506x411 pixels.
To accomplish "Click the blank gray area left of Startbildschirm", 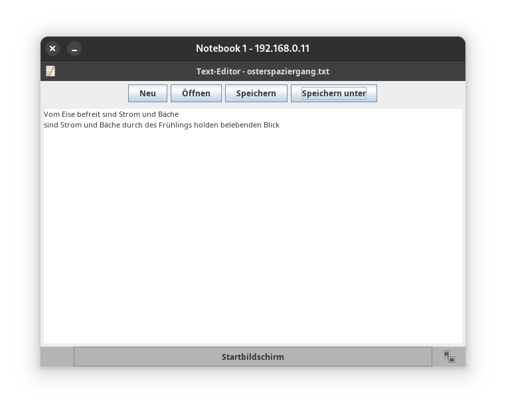I will click(x=57, y=357).
